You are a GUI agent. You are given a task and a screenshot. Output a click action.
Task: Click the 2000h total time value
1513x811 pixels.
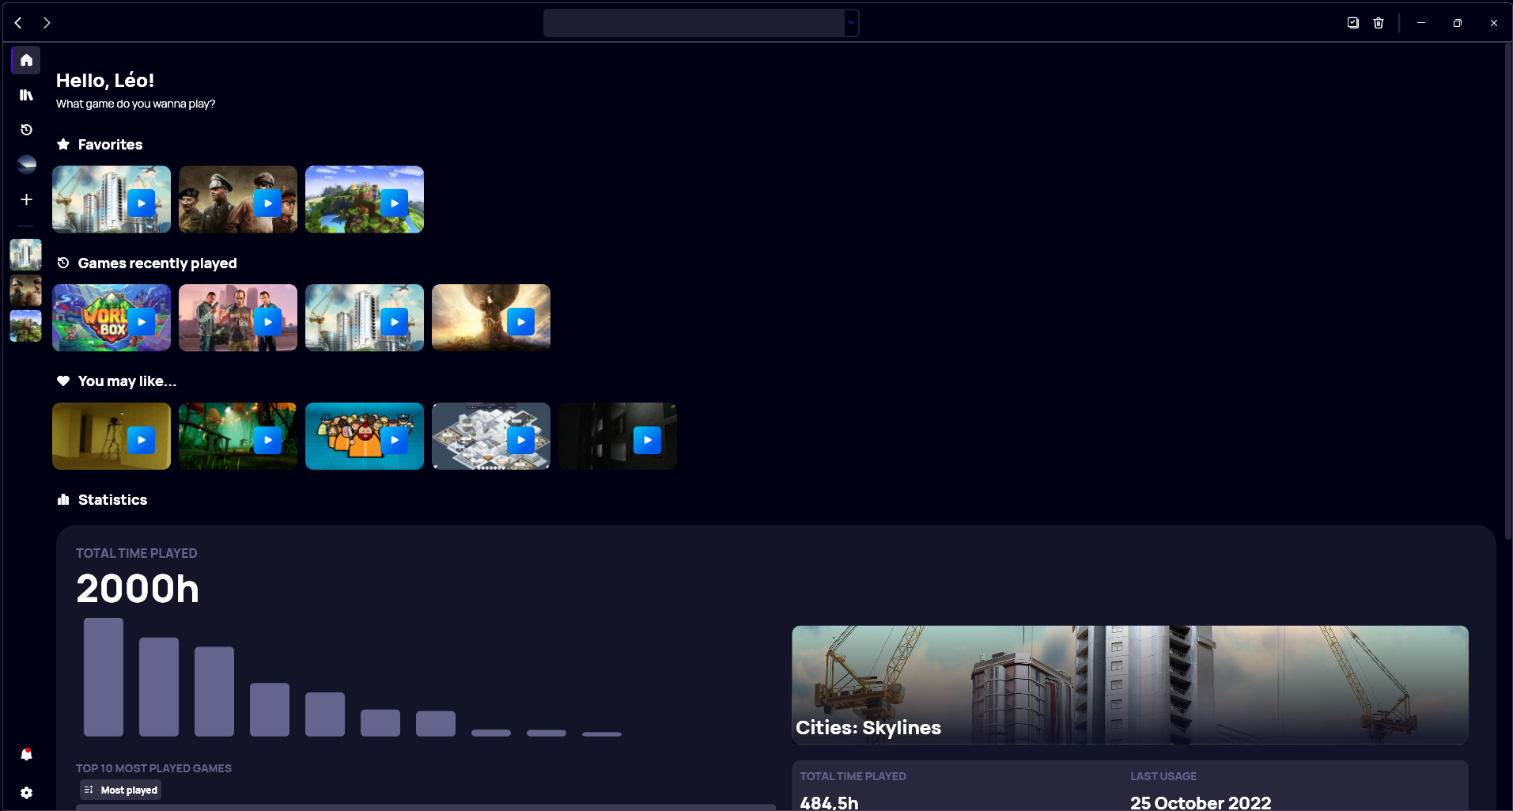138,589
